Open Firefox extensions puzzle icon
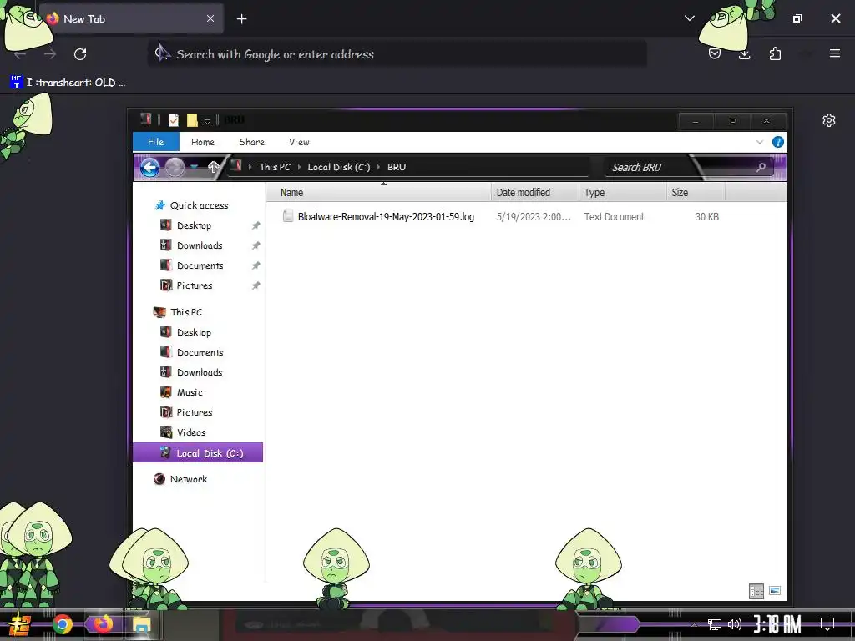This screenshot has height=641, width=855. point(775,53)
